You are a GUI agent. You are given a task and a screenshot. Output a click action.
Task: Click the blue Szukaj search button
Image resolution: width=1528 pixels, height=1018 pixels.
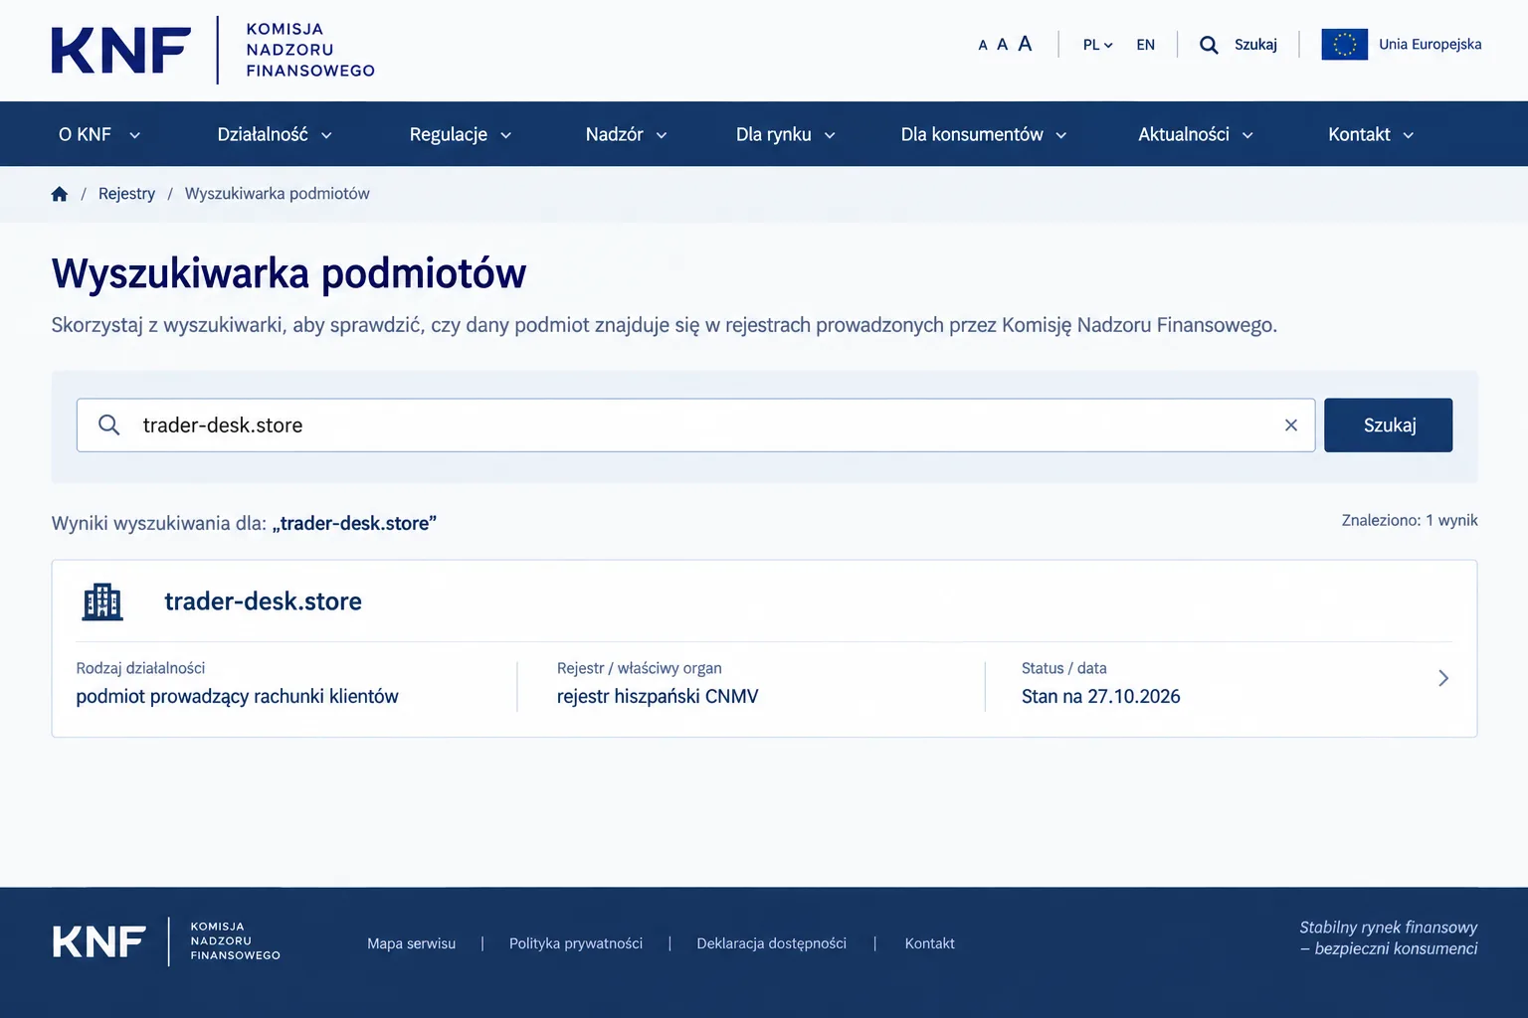(1388, 425)
